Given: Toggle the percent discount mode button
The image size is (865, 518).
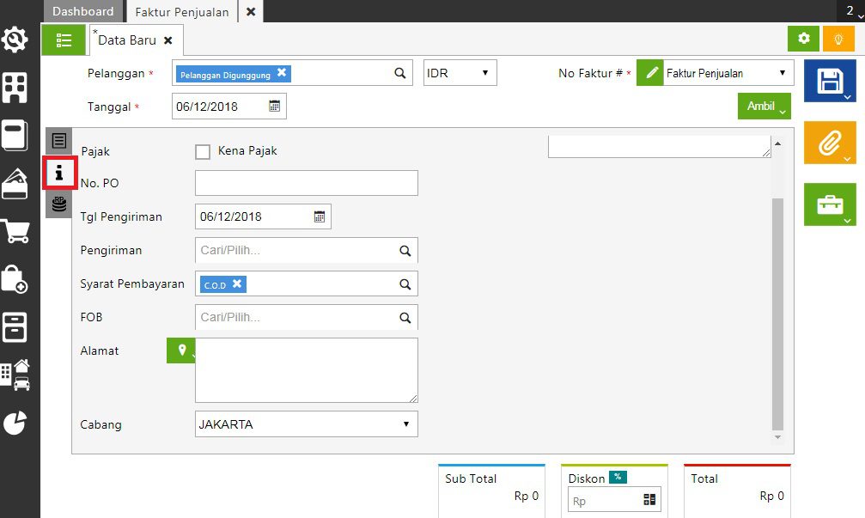Looking at the screenshot, I should click(618, 478).
